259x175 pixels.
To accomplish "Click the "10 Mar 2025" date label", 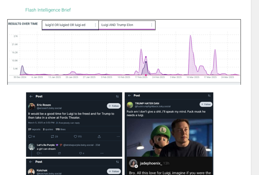I will 193,77.
